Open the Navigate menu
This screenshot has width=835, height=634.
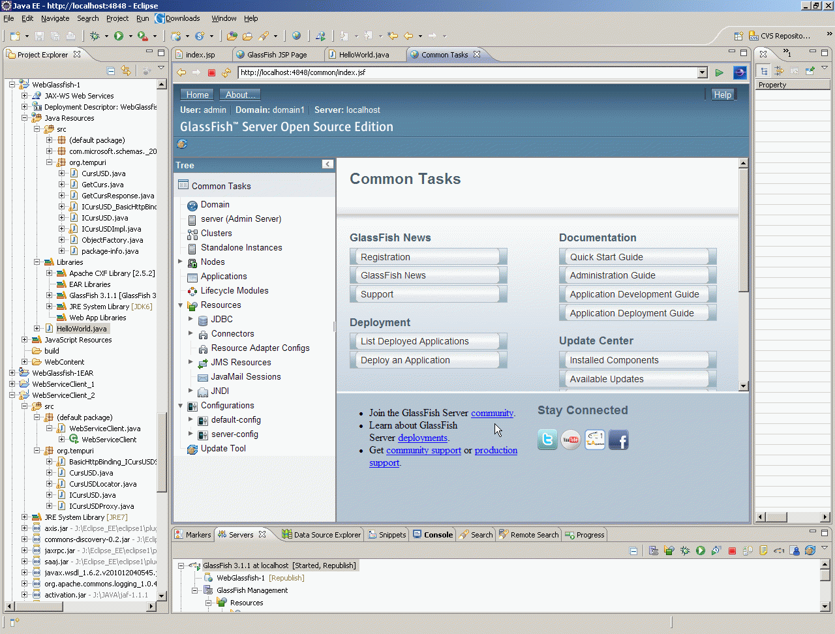point(55,18)
